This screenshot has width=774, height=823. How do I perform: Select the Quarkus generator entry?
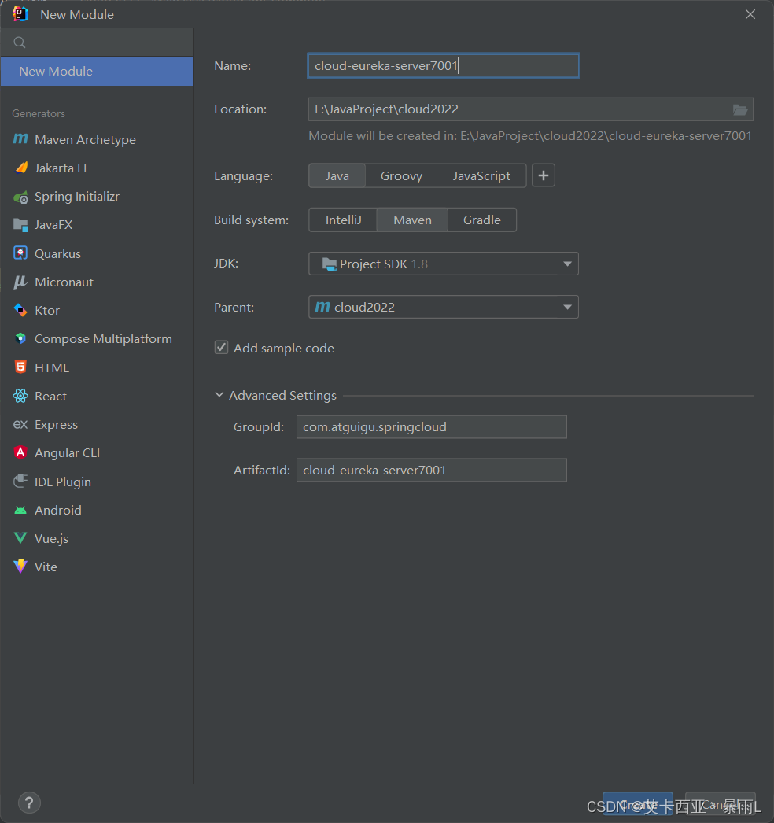pos(97,253)
